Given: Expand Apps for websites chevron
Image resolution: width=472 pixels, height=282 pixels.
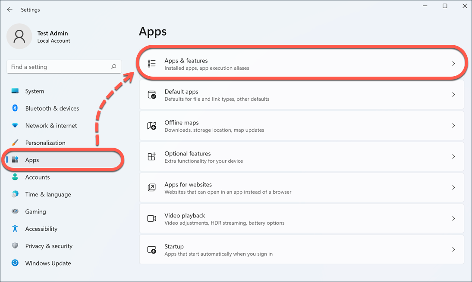Looking at the screenshot, I should (x=453, y=187).
